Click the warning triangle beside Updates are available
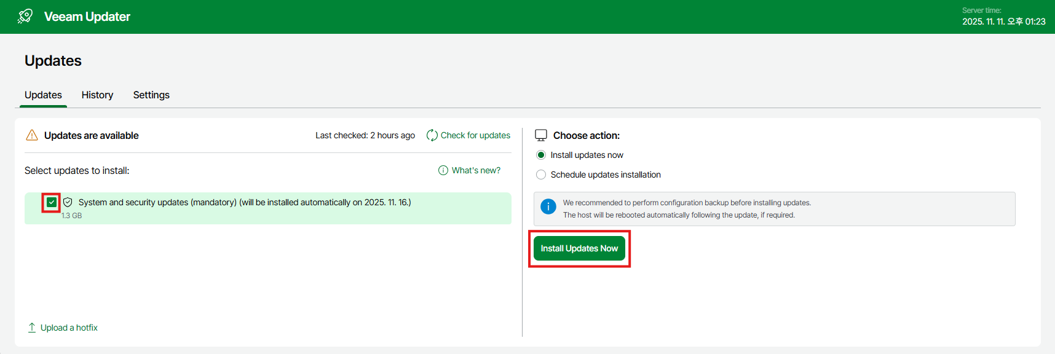 pos(32,135)
